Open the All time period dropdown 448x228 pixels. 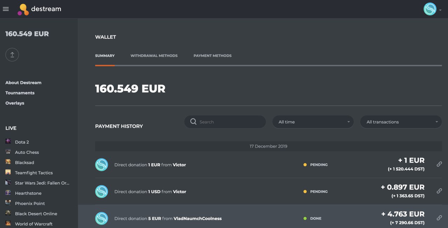click(x=313, y=122)
